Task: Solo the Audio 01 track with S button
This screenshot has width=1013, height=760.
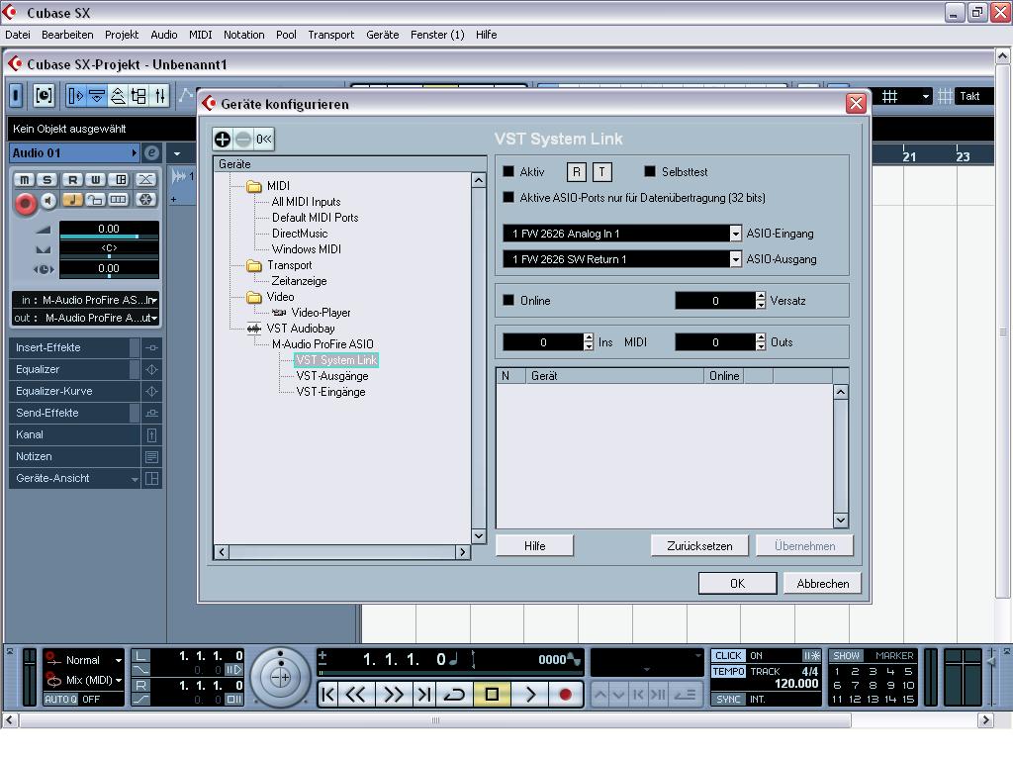Action: click(x=47, y=180)
